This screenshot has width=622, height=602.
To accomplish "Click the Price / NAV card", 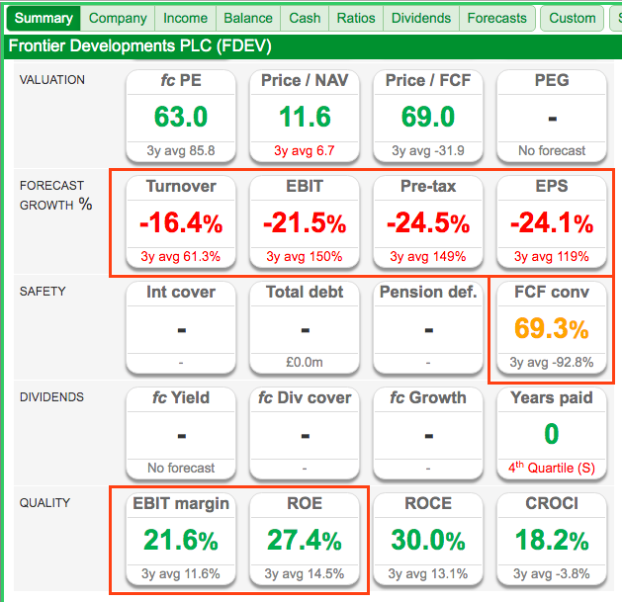I will pyautogui.click(x=305, y=116).
